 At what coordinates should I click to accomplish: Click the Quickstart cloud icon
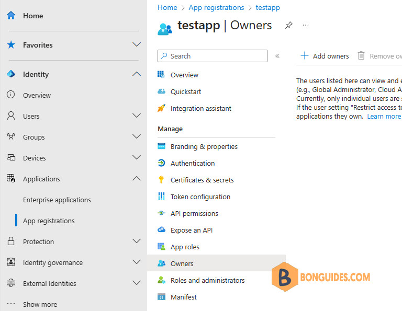point(161,91)
